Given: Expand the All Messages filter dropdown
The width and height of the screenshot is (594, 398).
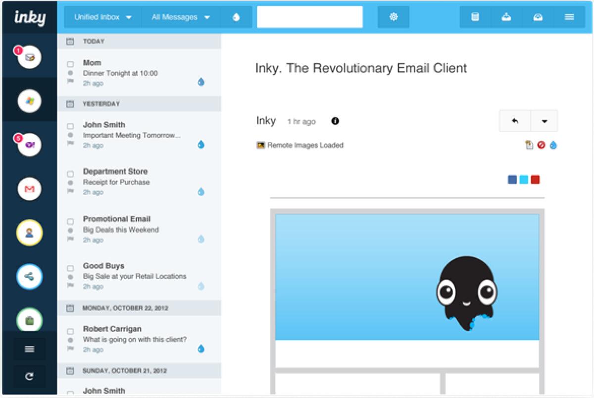Looking at the screenshot, I should coord(180,17).
